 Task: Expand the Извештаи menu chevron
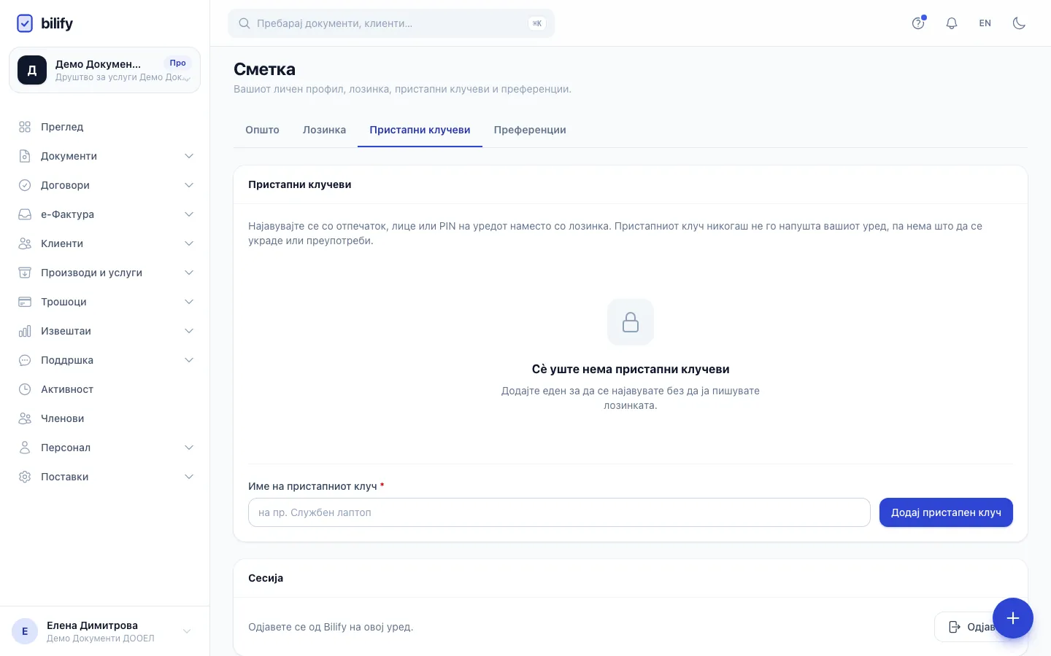click(x=189, y=331)
